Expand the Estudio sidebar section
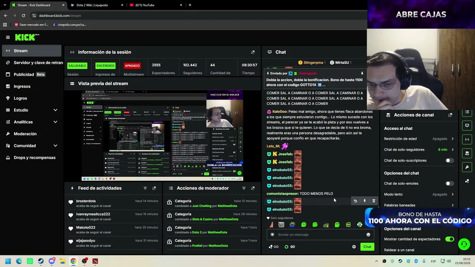475x267 pixels. [32, 110]
